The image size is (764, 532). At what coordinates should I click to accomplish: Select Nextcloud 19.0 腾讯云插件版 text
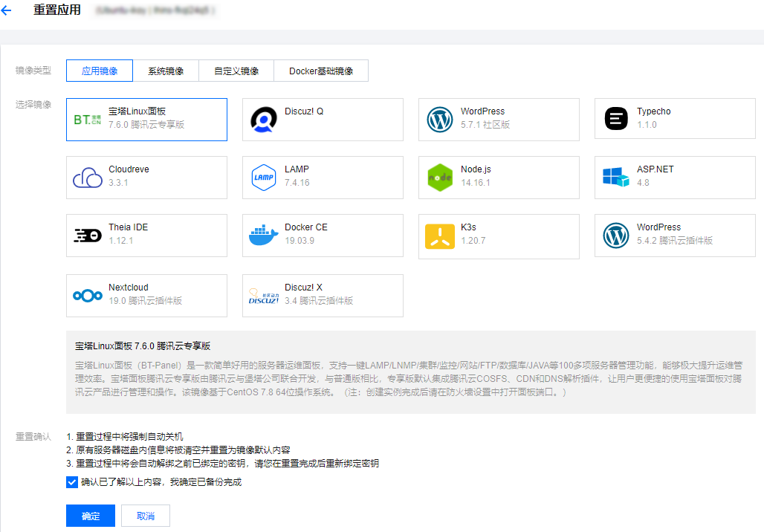tap(145, 301)
